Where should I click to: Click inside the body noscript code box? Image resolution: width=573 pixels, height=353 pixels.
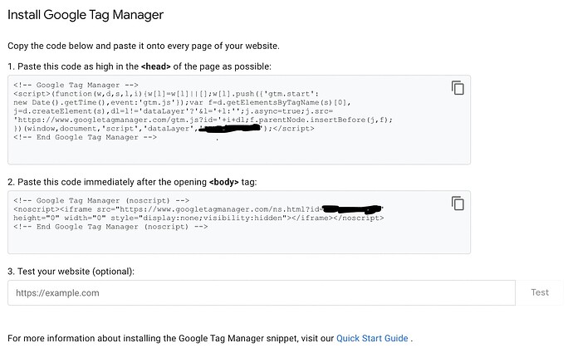[239, 222]
